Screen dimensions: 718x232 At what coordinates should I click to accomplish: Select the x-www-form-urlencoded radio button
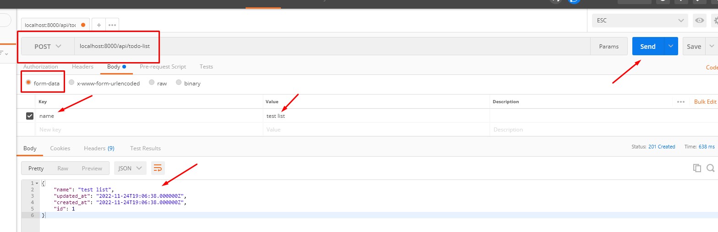click(71, 83)
